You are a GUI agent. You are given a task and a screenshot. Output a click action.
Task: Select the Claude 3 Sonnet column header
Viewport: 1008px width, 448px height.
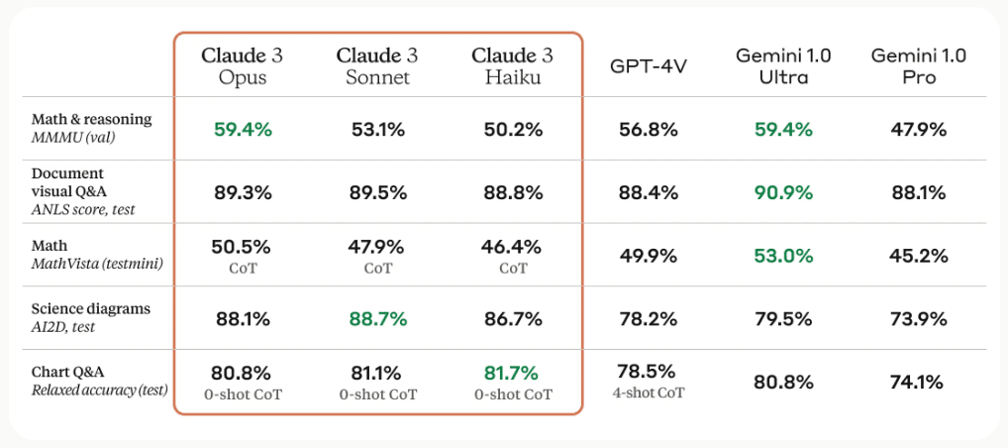point(377,65)
